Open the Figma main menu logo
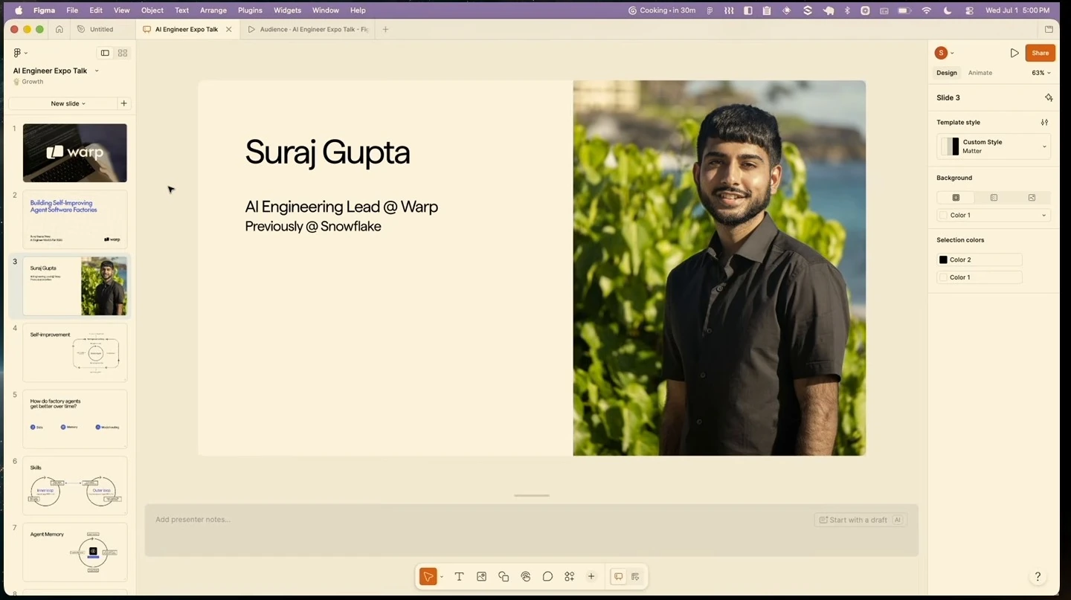Viewport: 1071px width, 600px height. click(17, 53)
